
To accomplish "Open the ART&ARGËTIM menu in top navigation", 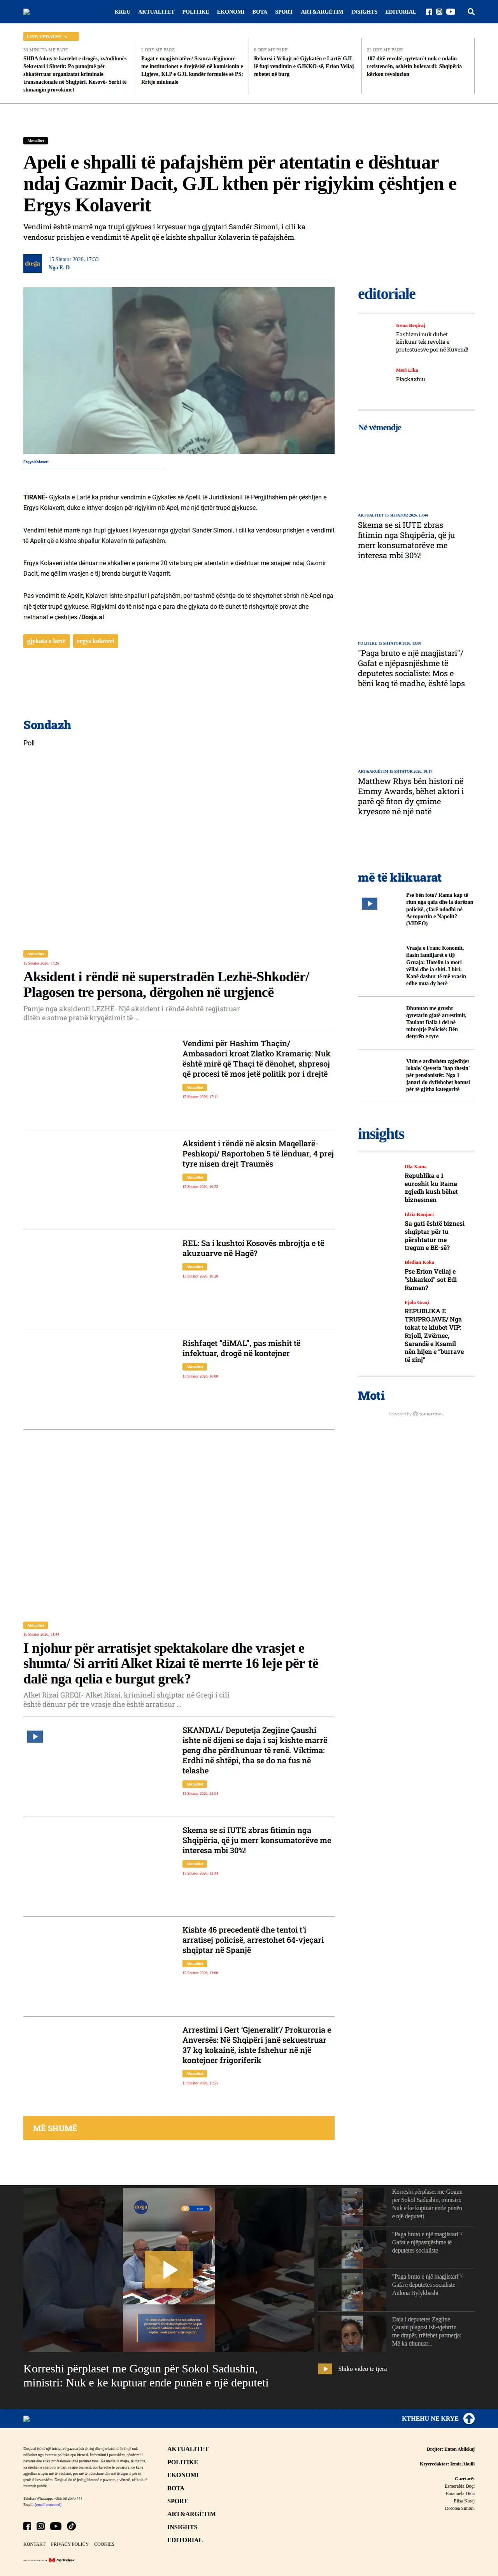I will [322, 12].
